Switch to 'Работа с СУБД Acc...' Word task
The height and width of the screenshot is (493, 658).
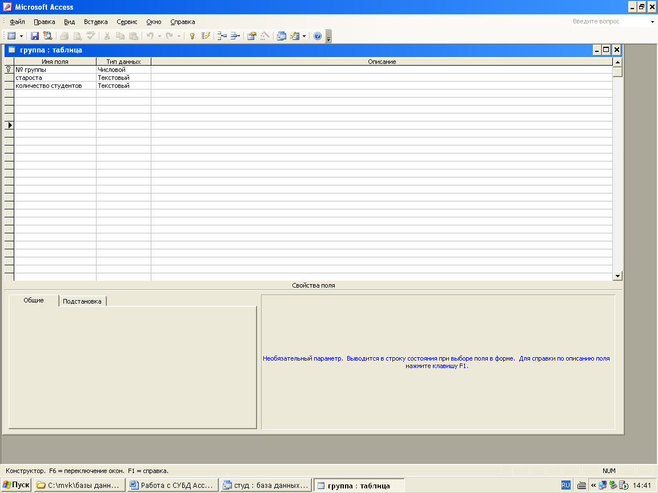[x=173, y=485]
